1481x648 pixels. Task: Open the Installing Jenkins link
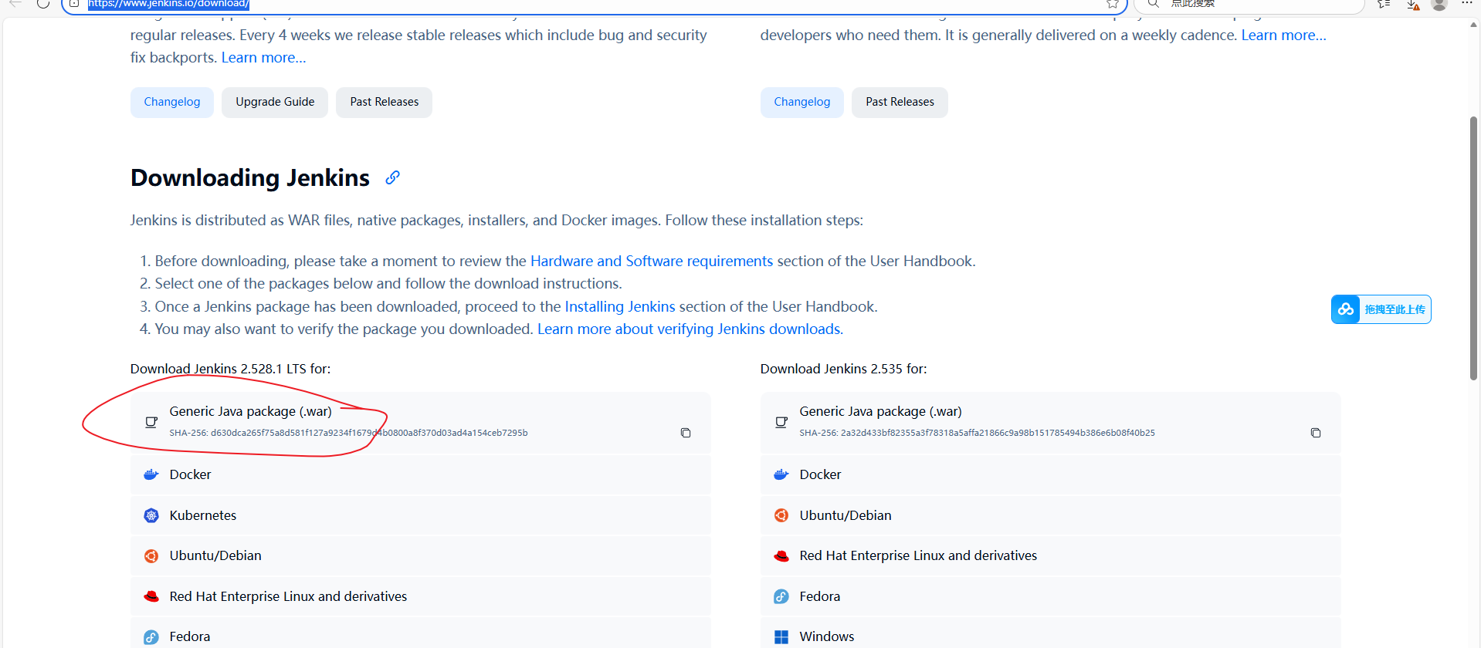pyautogui.click(x=619, y=307)
